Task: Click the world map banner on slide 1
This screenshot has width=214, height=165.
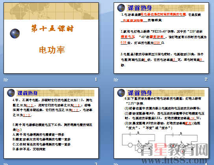Action: click(51, 11)
